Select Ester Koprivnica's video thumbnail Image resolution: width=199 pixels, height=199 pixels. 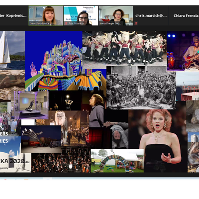[46, 15]
